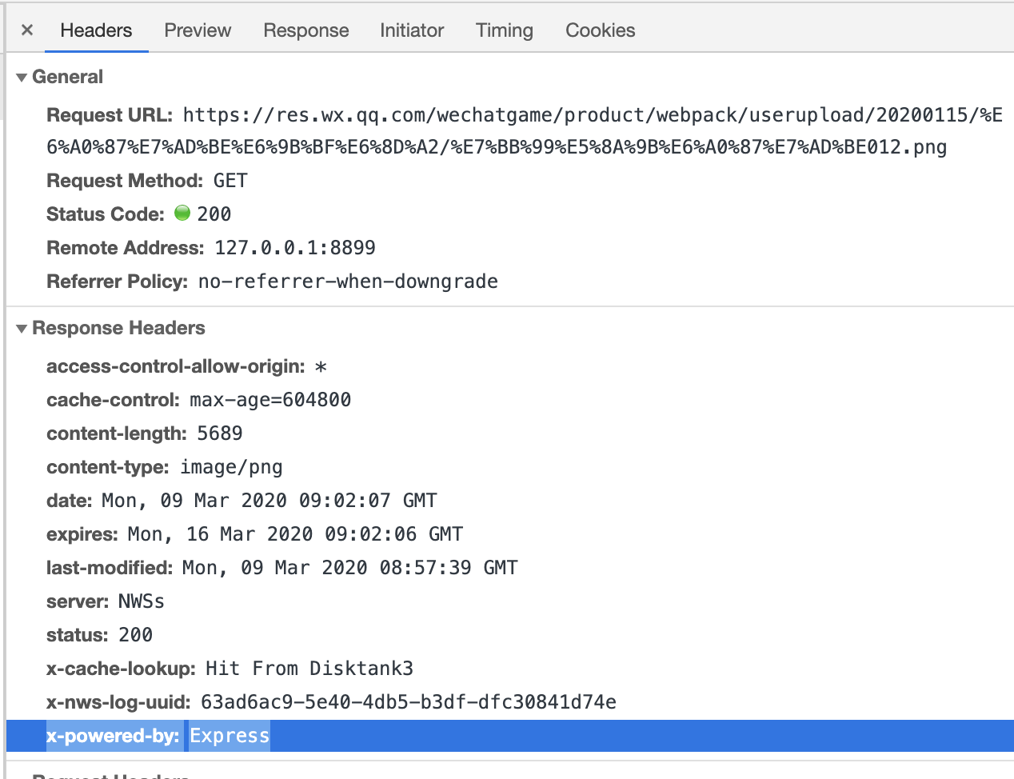Select the Request Method GET value

230,181
